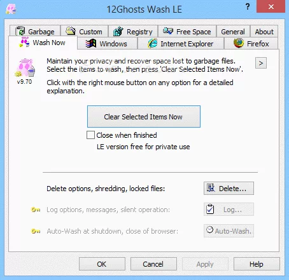
Task: Click the Free Space tab drive icon
Action: pos(168,31)
